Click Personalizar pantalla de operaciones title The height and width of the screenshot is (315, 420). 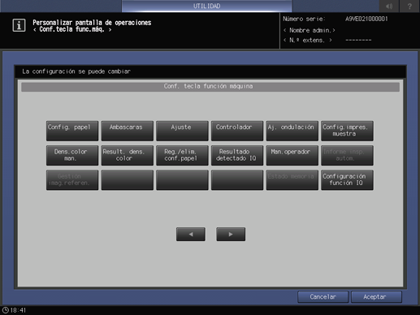92,23
